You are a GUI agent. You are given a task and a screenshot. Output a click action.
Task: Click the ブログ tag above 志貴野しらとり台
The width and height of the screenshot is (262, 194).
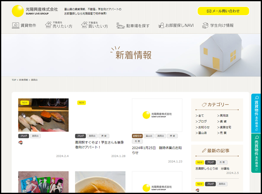tap(210, 162)
